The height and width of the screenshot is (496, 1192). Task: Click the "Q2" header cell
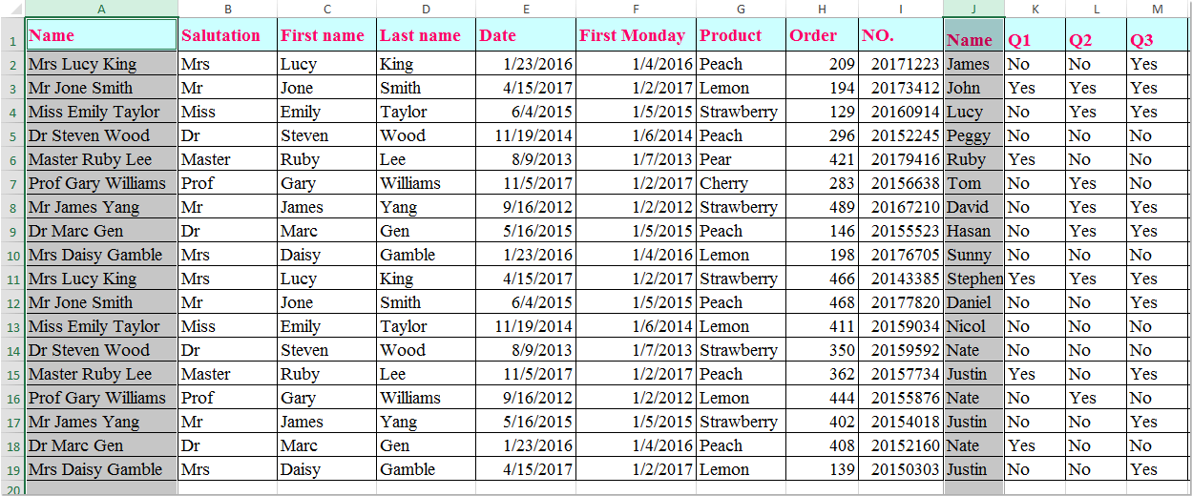1095,40
